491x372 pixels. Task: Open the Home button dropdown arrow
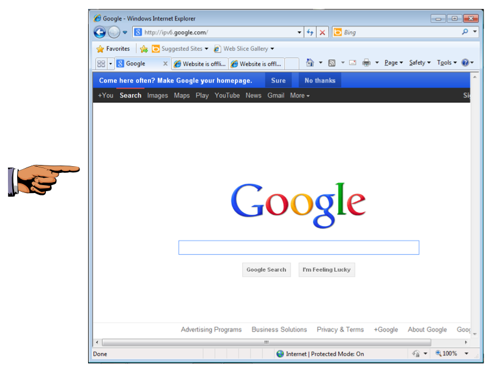tap(320, 62)
